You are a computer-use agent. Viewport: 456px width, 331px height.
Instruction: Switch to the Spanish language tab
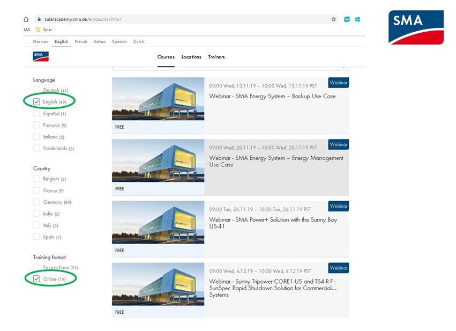[119, 42]
